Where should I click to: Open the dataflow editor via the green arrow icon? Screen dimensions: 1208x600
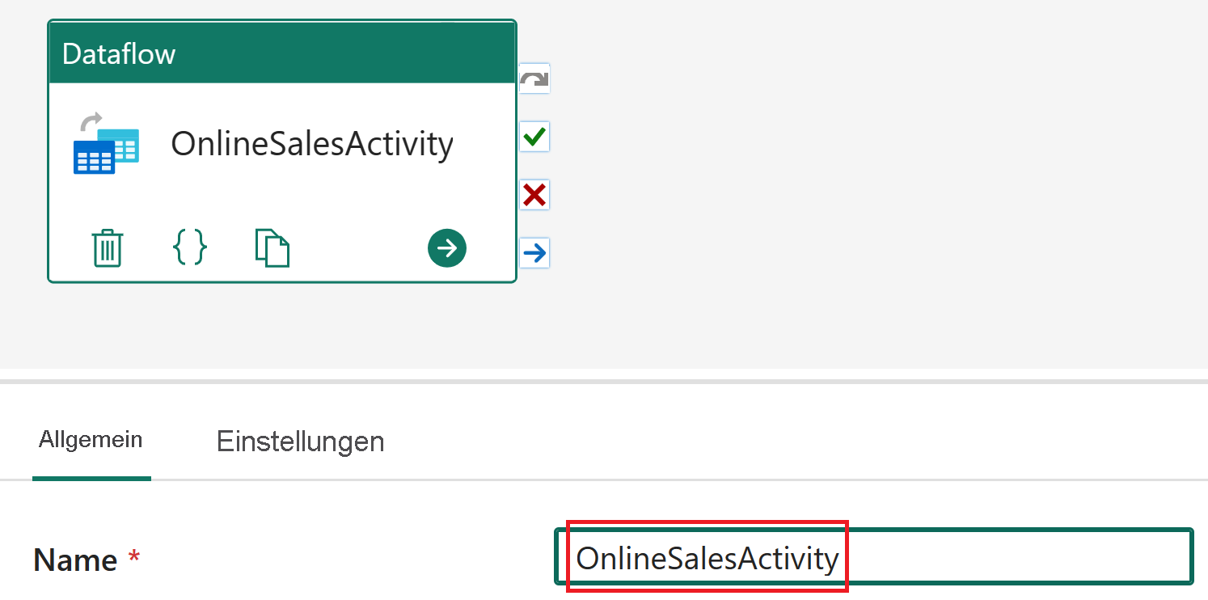click(x=447, y=248)
